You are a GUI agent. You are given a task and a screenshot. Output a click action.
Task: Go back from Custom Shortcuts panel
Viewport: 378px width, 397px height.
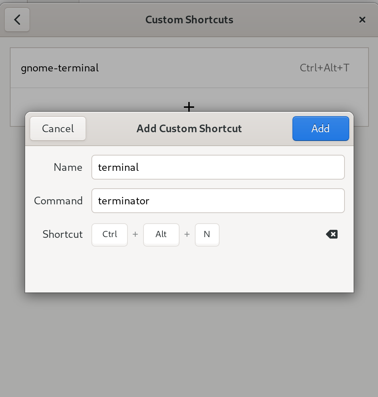pyautogui.click(x=17, y=20)
